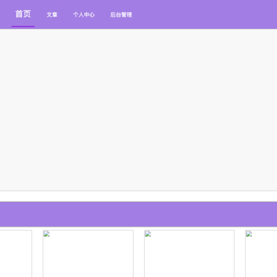Image resolution: width=277 pixels, height=277 pixels.
Task: Switch to 后台管理 page
Action: click(x=121, y=14)
